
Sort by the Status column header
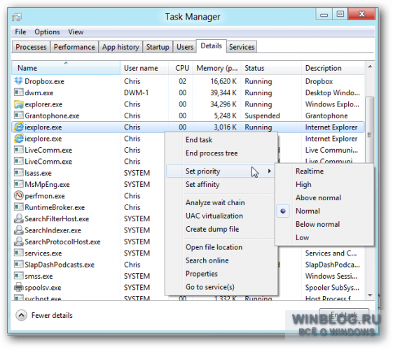coord(271,68)
